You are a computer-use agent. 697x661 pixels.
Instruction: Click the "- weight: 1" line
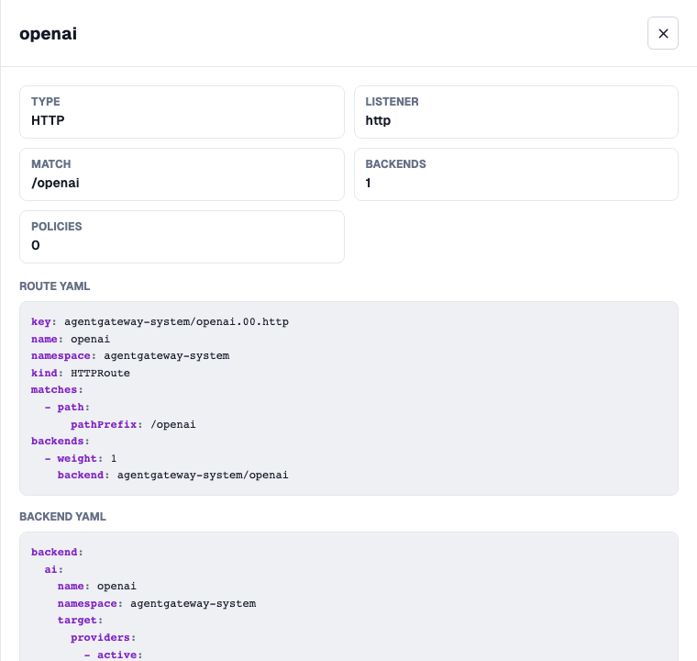tap(81, 458)
